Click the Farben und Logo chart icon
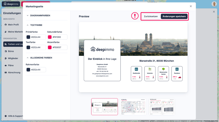 coord(6,44)
